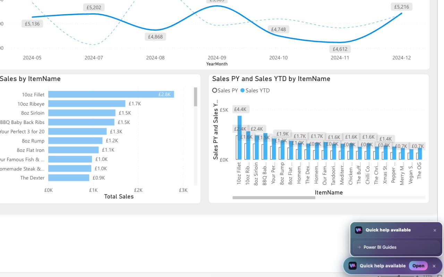Image resolution: width=444 pixels, height=277 pixels.
Task: Dismiss the bottom Quick help bar
Action: click(x=434, y=266)
